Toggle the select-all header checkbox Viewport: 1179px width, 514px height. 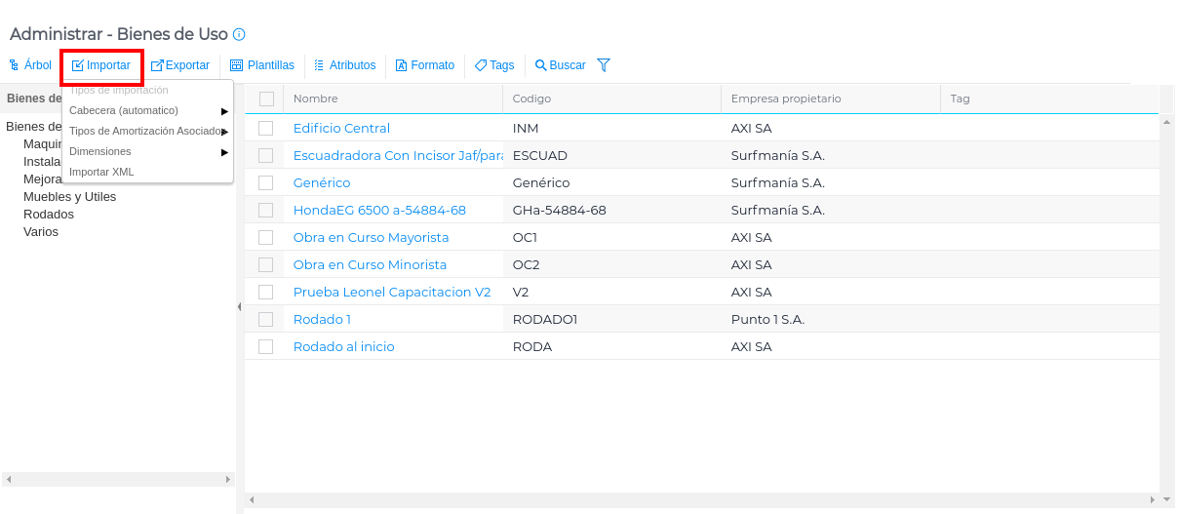click(266, 99)
